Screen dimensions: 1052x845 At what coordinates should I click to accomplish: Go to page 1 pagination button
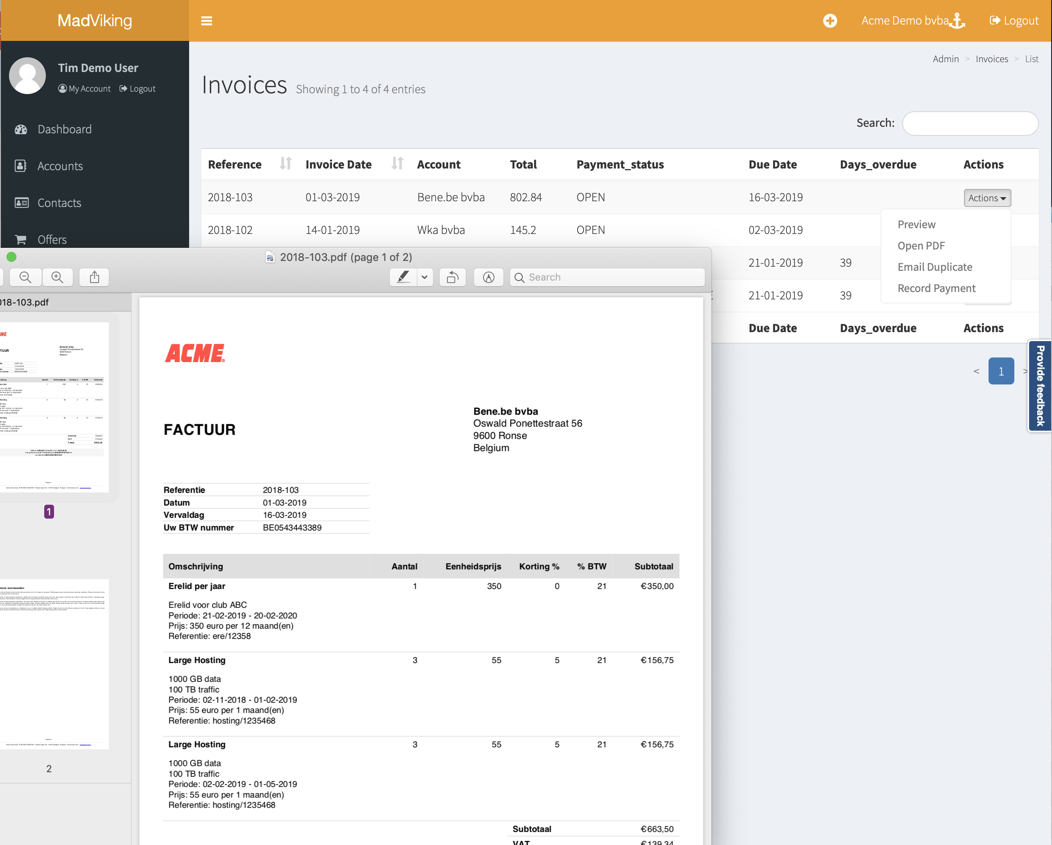click(x=1001, y=371)
